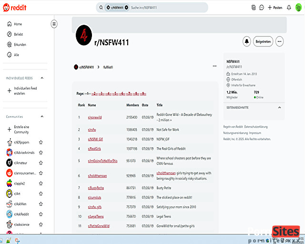The image size is (305, 244).
Task: Click the Beigetreten joined button
Action: tap(263, 41)
